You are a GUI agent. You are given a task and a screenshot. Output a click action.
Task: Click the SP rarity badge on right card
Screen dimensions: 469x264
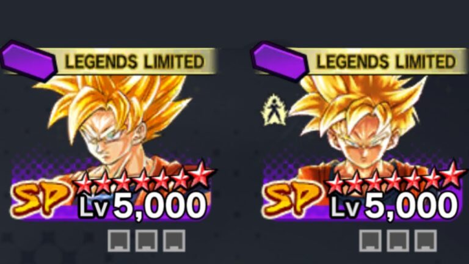pos(293,199)
